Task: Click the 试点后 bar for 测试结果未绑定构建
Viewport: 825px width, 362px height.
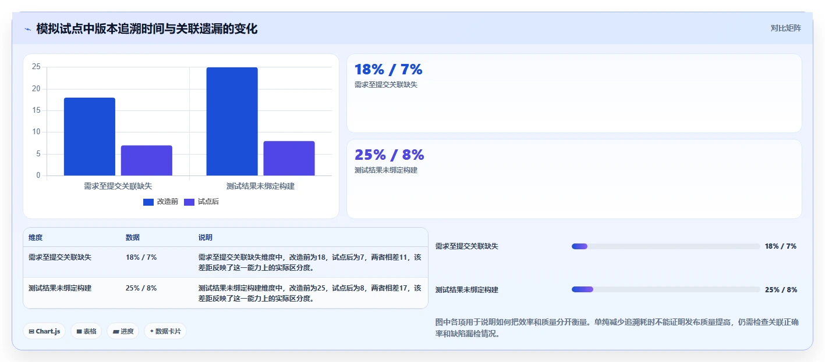Action: coord(289,158)
